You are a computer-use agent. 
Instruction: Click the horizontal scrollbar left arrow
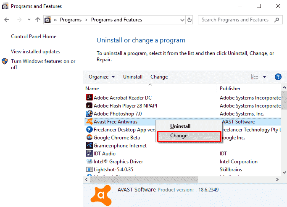tap(86, 180)
